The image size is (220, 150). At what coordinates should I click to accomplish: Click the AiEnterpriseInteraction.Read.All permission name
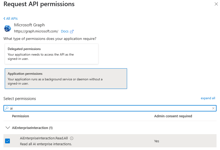click(x=44, y=138)
